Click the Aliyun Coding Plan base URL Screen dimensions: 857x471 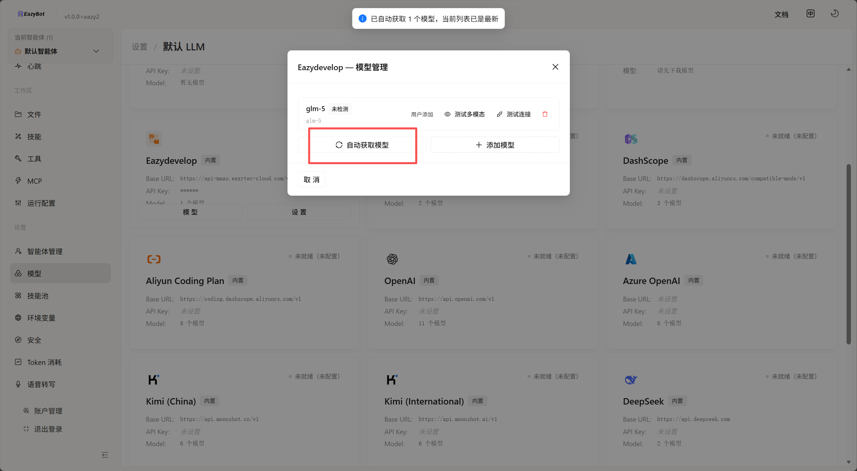[x=240, y=299]
